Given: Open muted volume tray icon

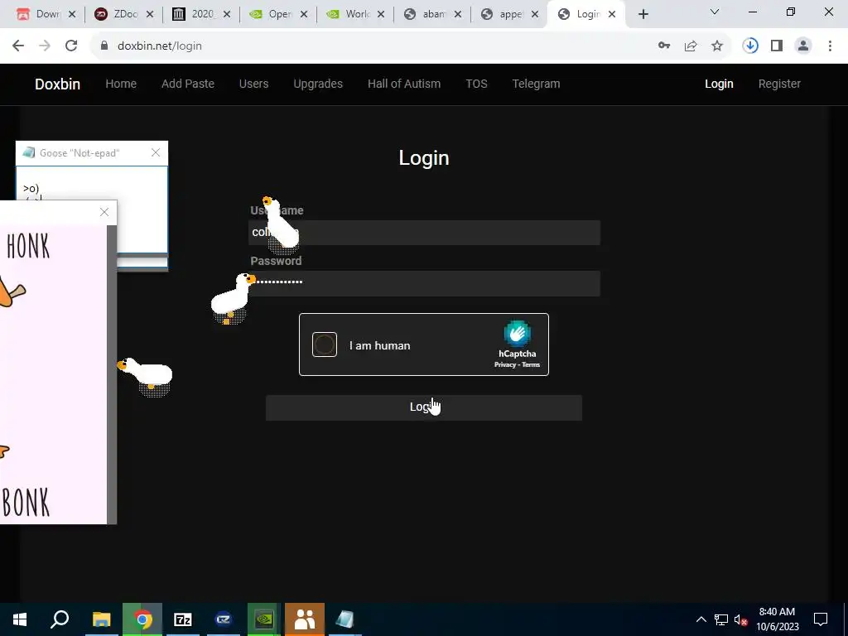Looking at the screenshot, I should click(740, 619).
